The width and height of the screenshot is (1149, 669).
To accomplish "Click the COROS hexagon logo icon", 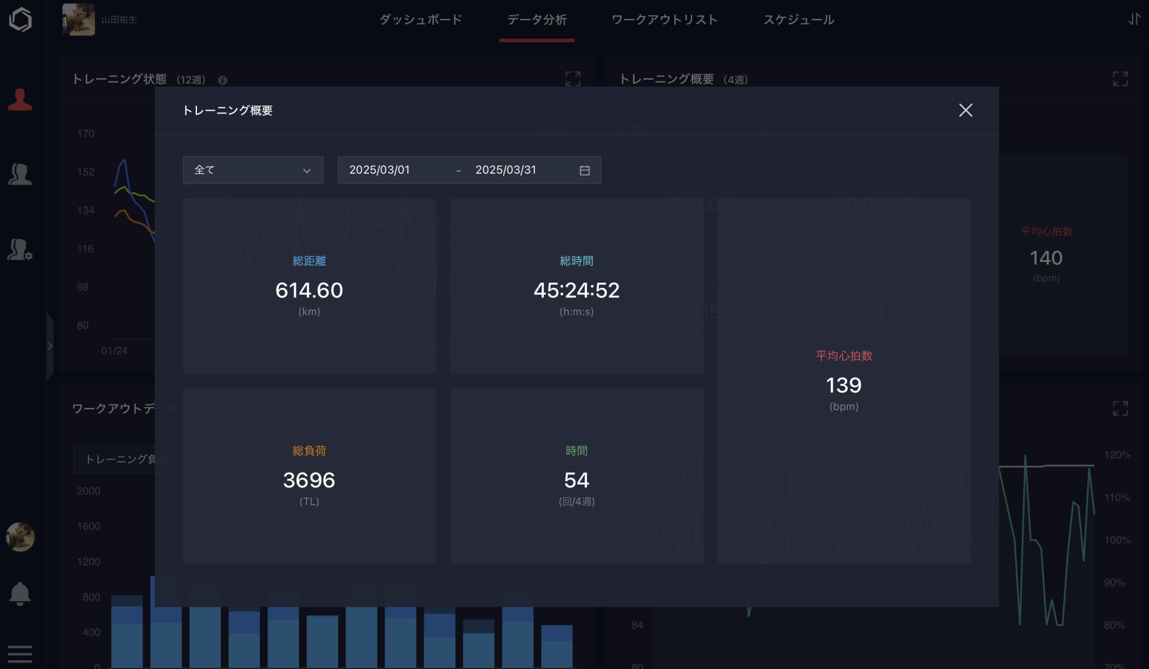I will point(21,20).
